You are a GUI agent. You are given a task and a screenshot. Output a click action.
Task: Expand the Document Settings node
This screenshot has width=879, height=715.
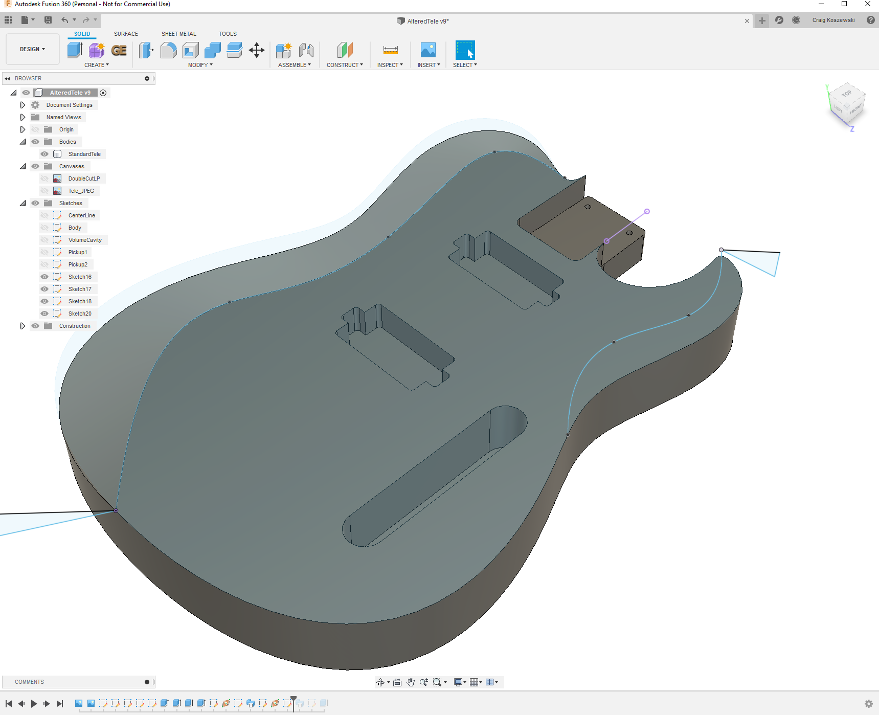(x=22, y=105)
